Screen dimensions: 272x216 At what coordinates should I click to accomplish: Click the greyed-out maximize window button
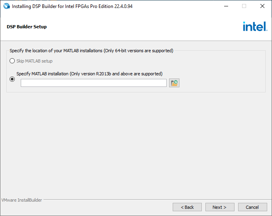[244, 6]
